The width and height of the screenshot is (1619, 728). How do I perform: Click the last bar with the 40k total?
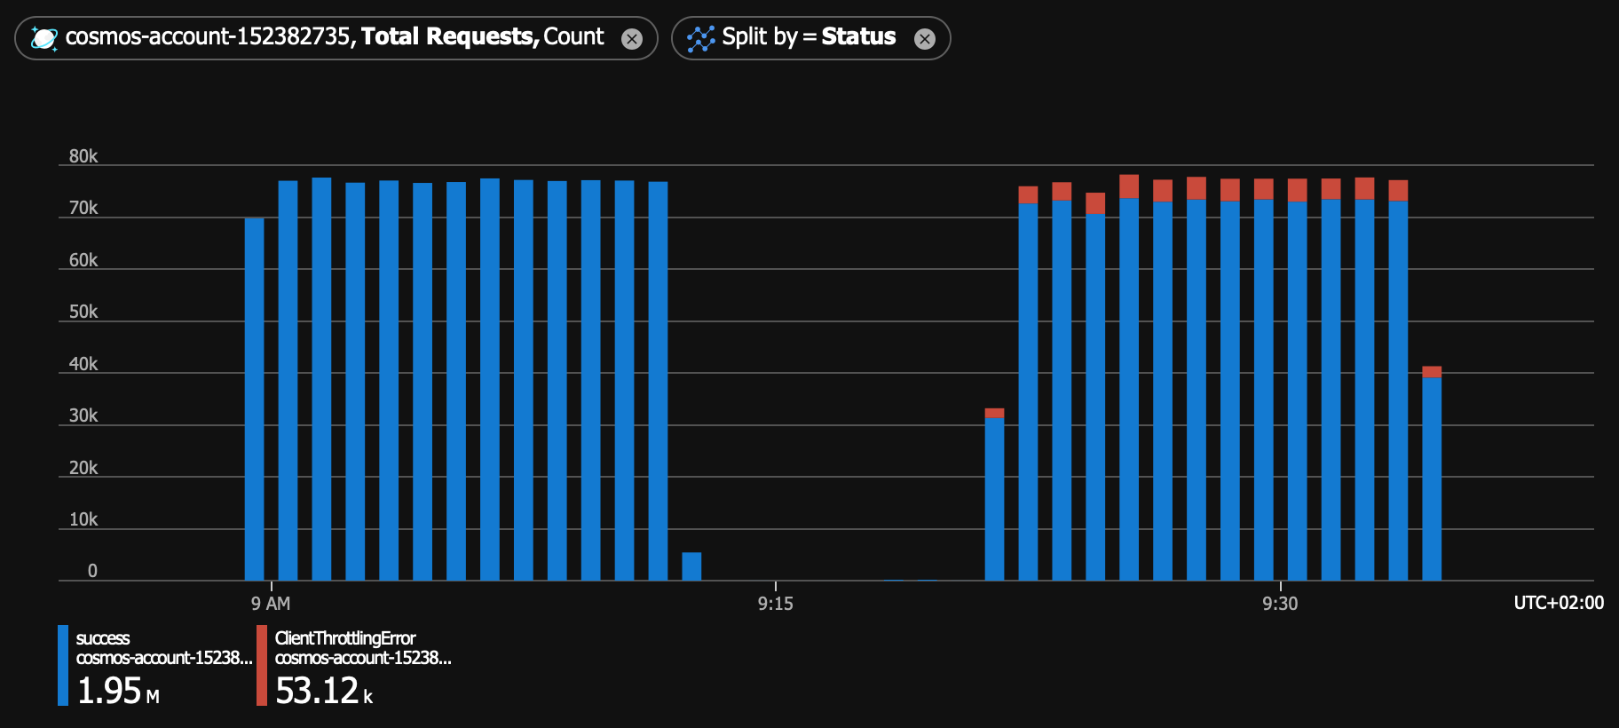[1432, 473]
